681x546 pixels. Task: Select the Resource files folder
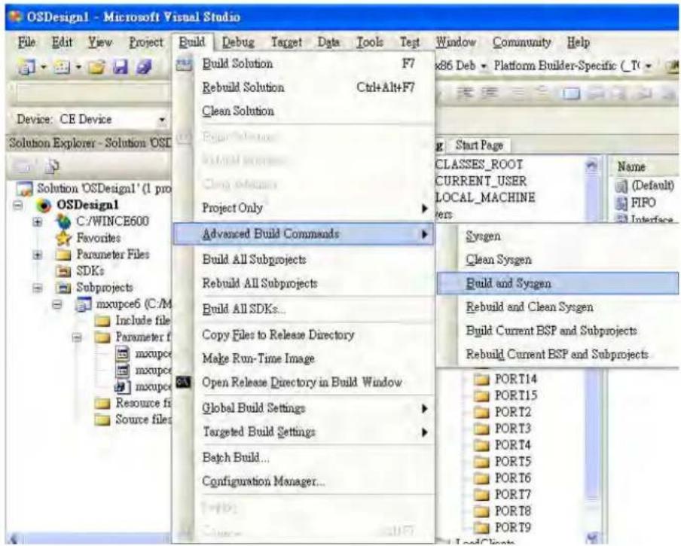[x=143, y=403]
